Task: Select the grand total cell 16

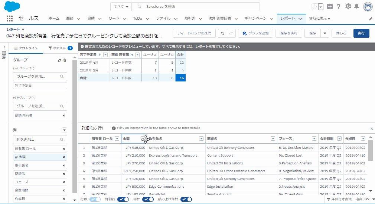Action: pos(180,78)
